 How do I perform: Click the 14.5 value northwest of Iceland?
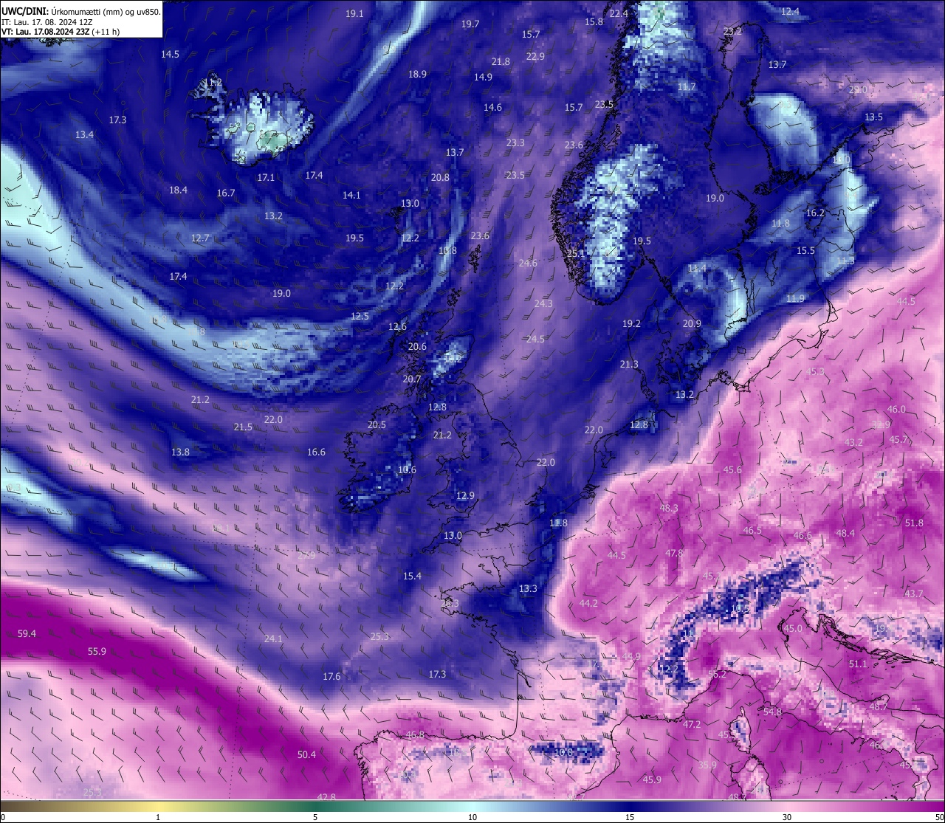170,55
